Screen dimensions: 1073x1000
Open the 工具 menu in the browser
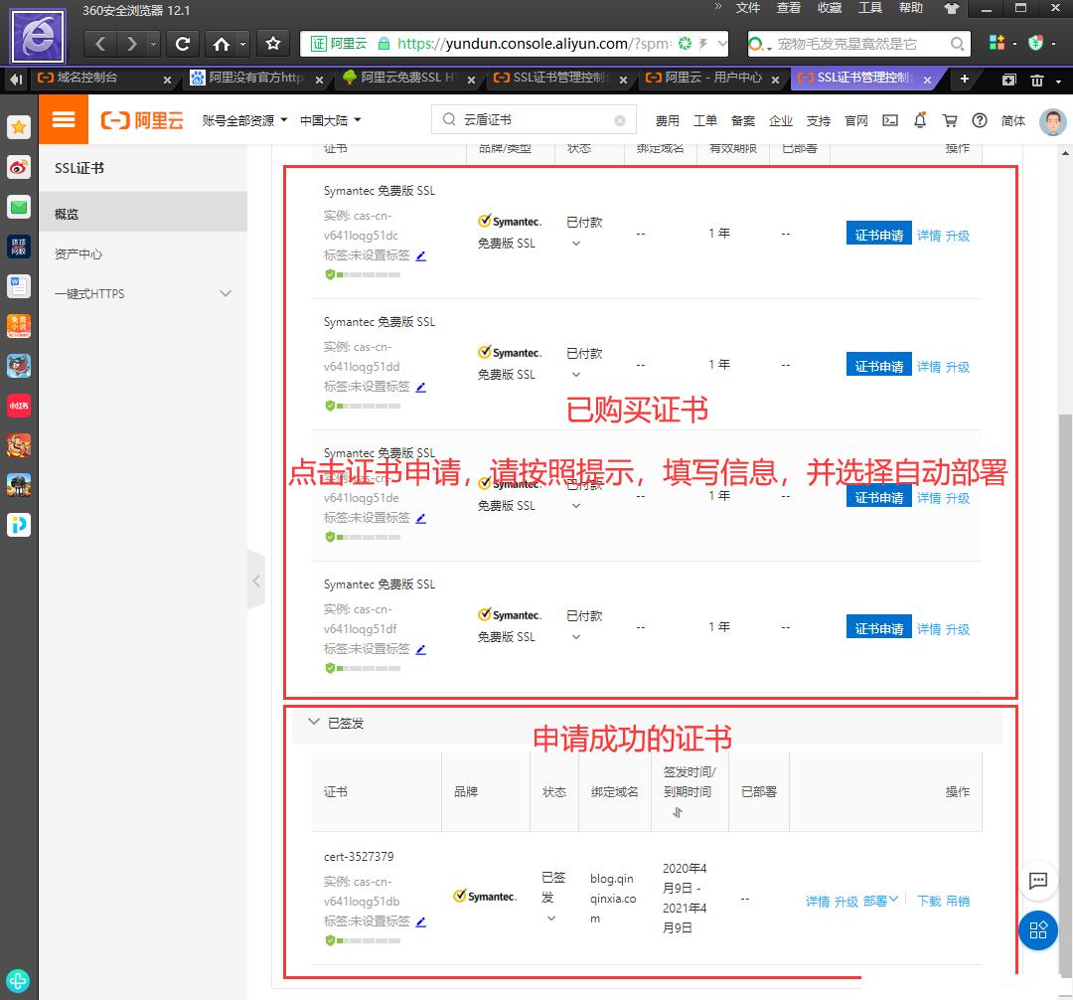click(870, 8)
